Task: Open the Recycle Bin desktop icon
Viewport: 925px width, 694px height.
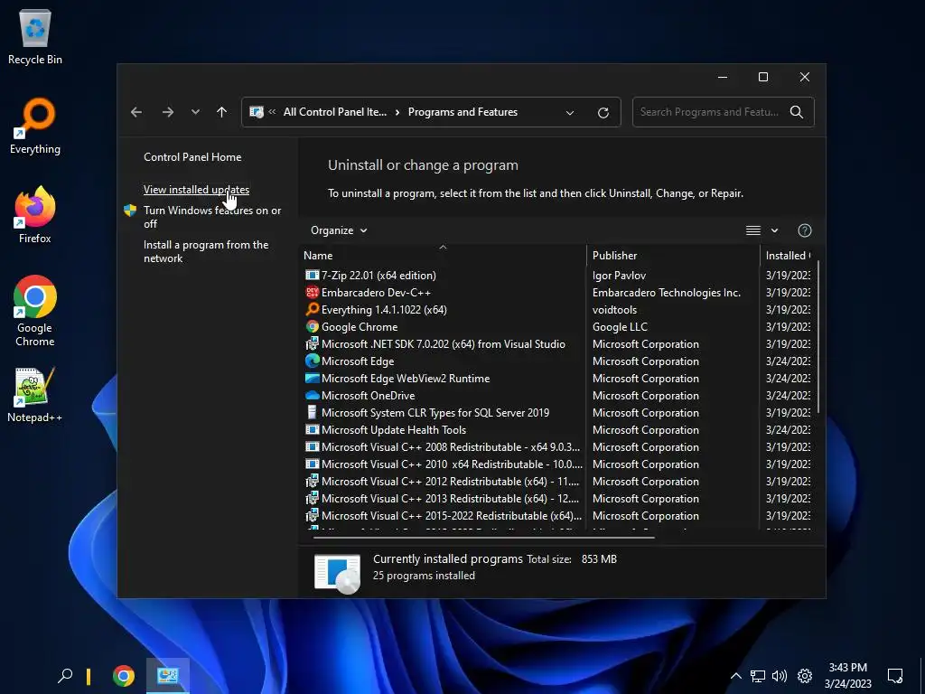Action: 35,36
